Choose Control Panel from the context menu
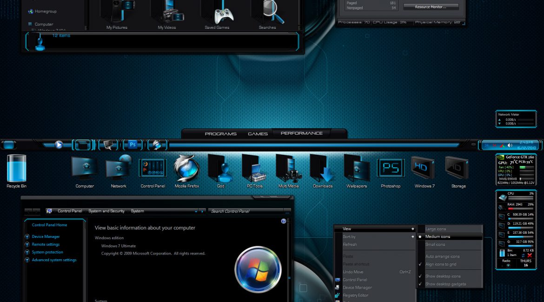Image resolution: width=544 pixels, height=302 pixels. pyautogui.click(x=375, y=280)
